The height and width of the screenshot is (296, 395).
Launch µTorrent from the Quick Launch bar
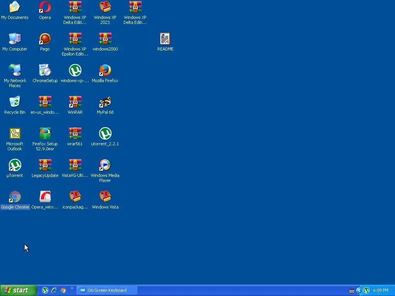(45, 290)
